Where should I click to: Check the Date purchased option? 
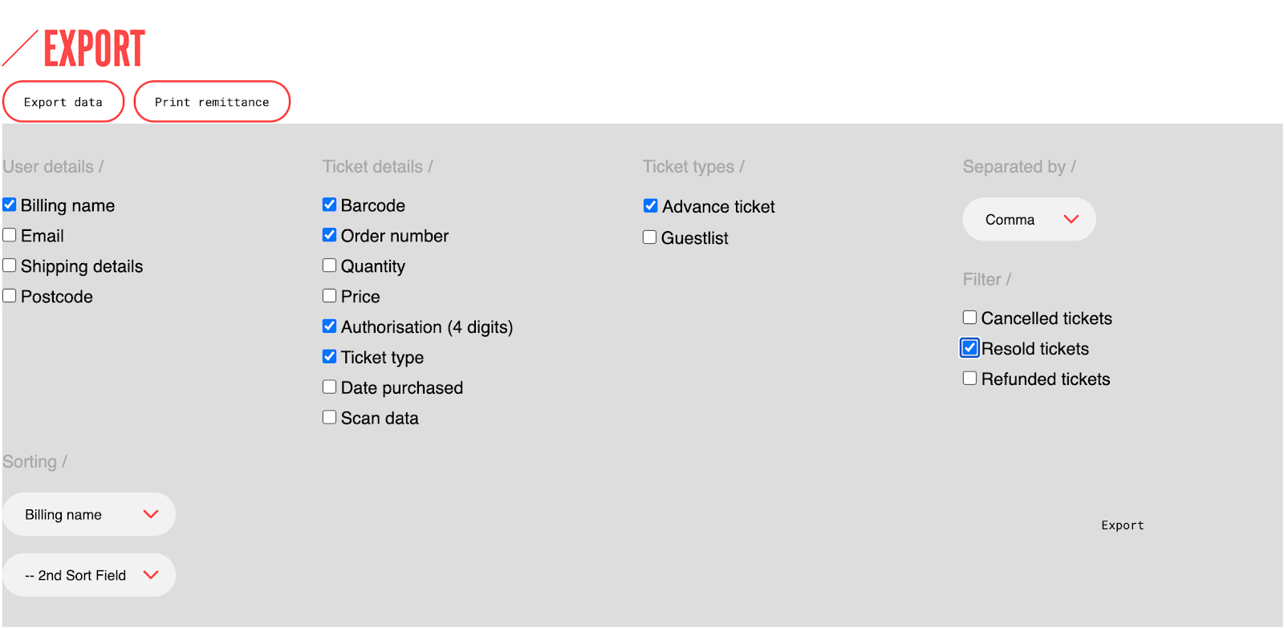[x=329, y=387]
